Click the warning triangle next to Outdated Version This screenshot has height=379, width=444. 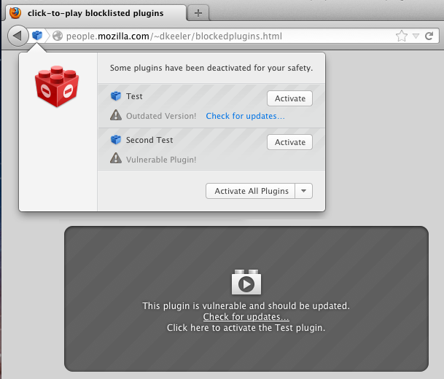click(115, 115)
